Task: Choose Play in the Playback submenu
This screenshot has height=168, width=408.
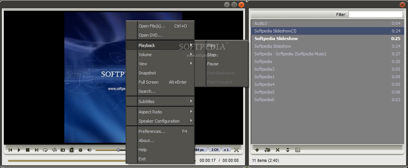Action: (222, 45)
